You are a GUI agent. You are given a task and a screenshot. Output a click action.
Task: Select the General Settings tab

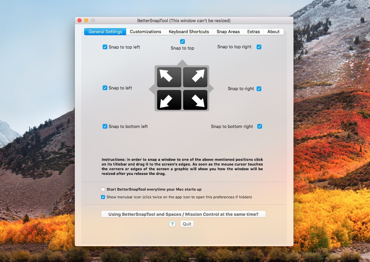pyautogui.click(x=105, y=31)
